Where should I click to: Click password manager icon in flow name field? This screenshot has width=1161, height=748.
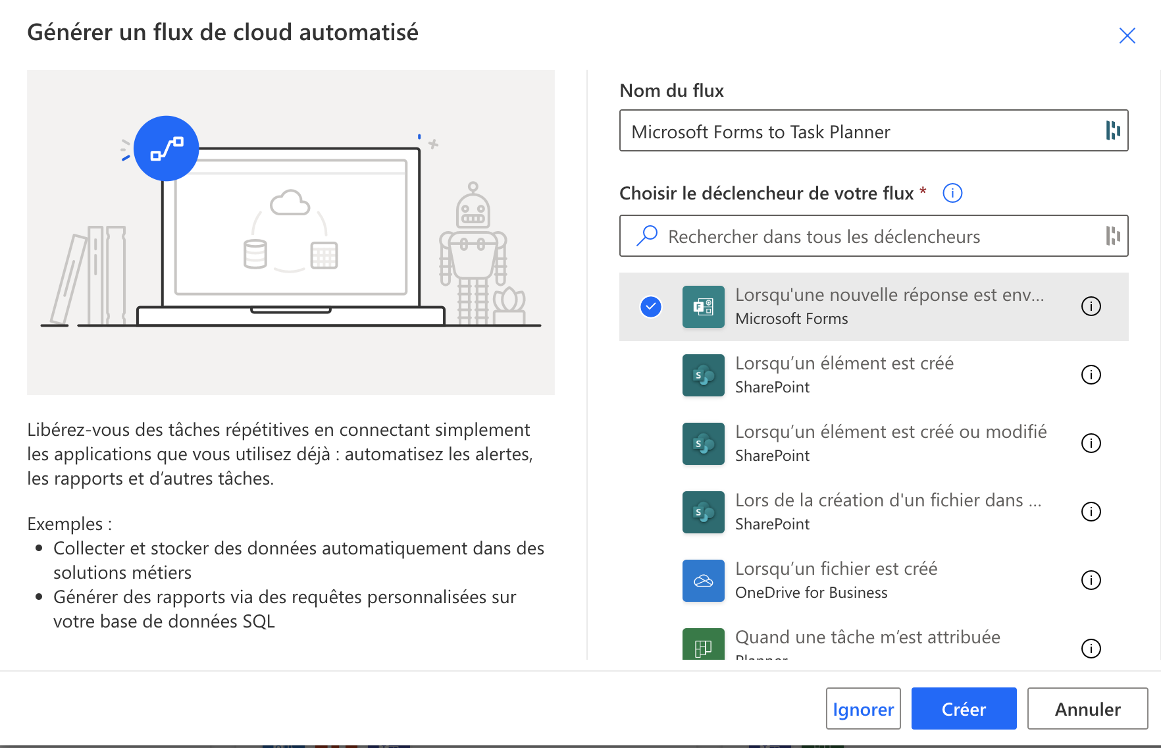1112,130
